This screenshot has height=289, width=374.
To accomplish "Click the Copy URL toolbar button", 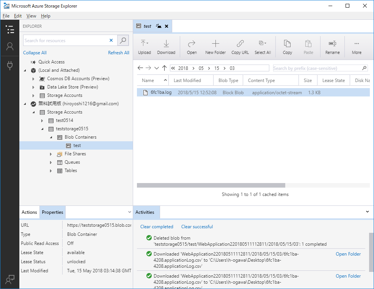I will coord(240,47).
